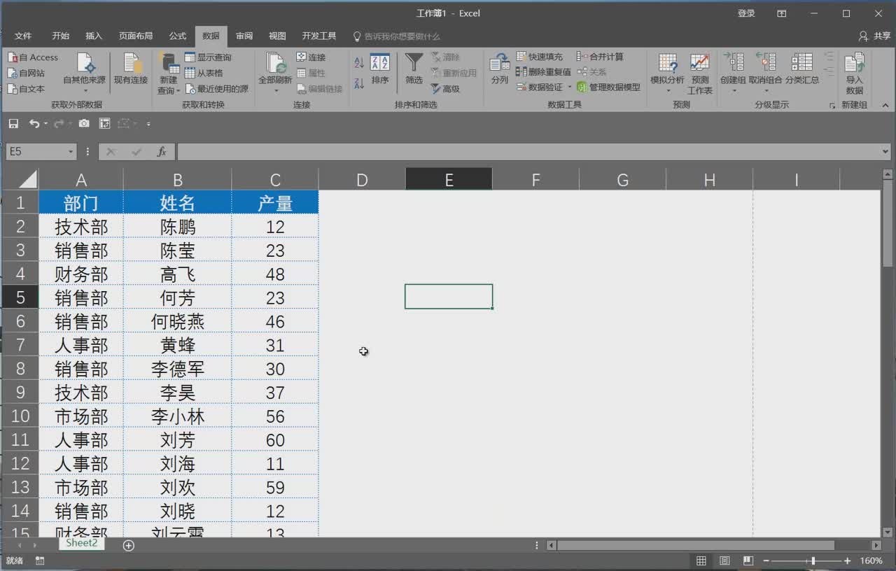Import data from web (自网站)

tap(27, 73)
